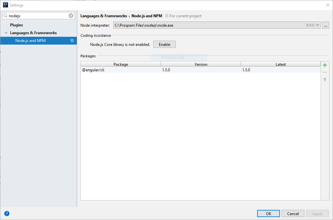The width and height of the screenshot is (333, 220).
Task: Collapse the Languages & Frameworks tree node
Action: click(x=6, y=33)
